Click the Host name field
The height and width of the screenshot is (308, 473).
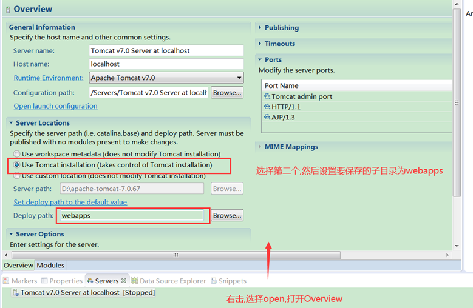click(x=166, y=64)
